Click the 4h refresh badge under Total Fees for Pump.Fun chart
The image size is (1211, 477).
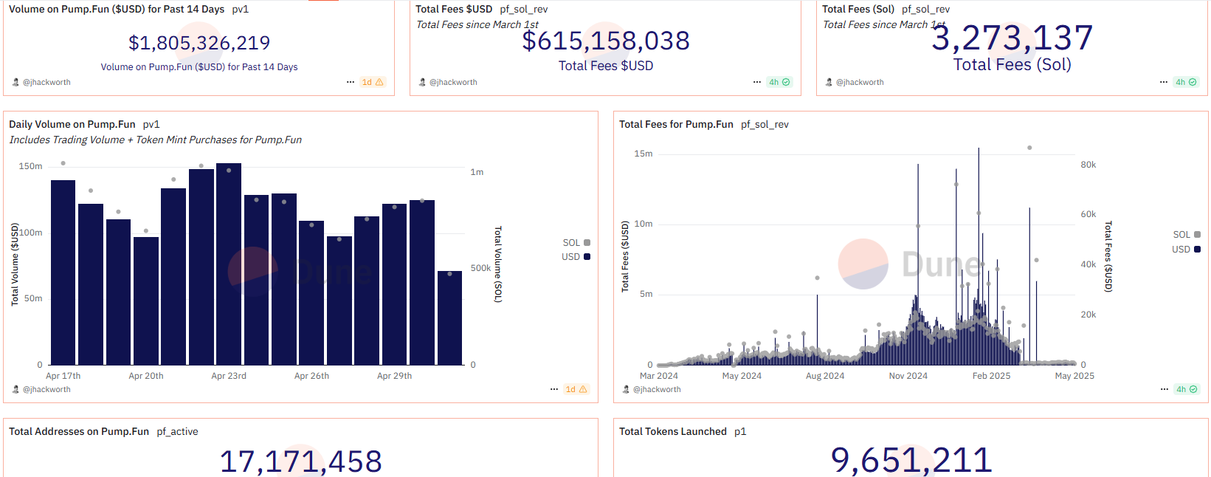click(x=1186, y=389)
